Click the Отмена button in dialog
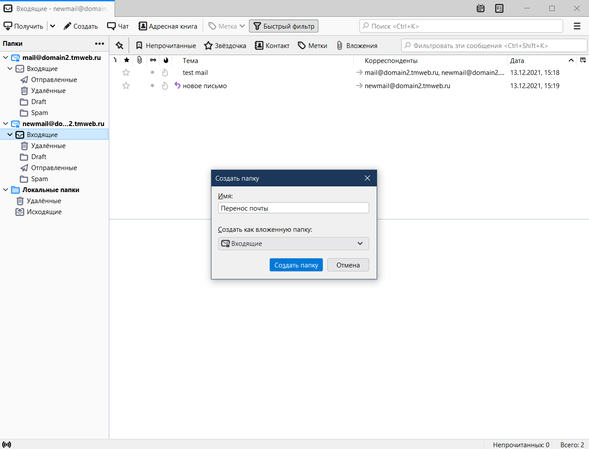The image size is (589, 449). [348, 265]
